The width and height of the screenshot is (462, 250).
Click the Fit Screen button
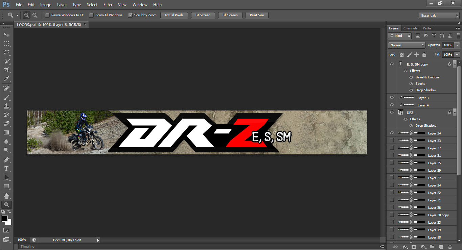[203, 15]
